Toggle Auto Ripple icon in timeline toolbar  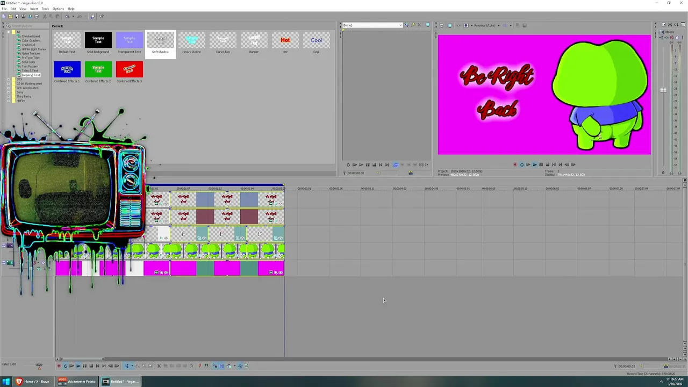229,366
